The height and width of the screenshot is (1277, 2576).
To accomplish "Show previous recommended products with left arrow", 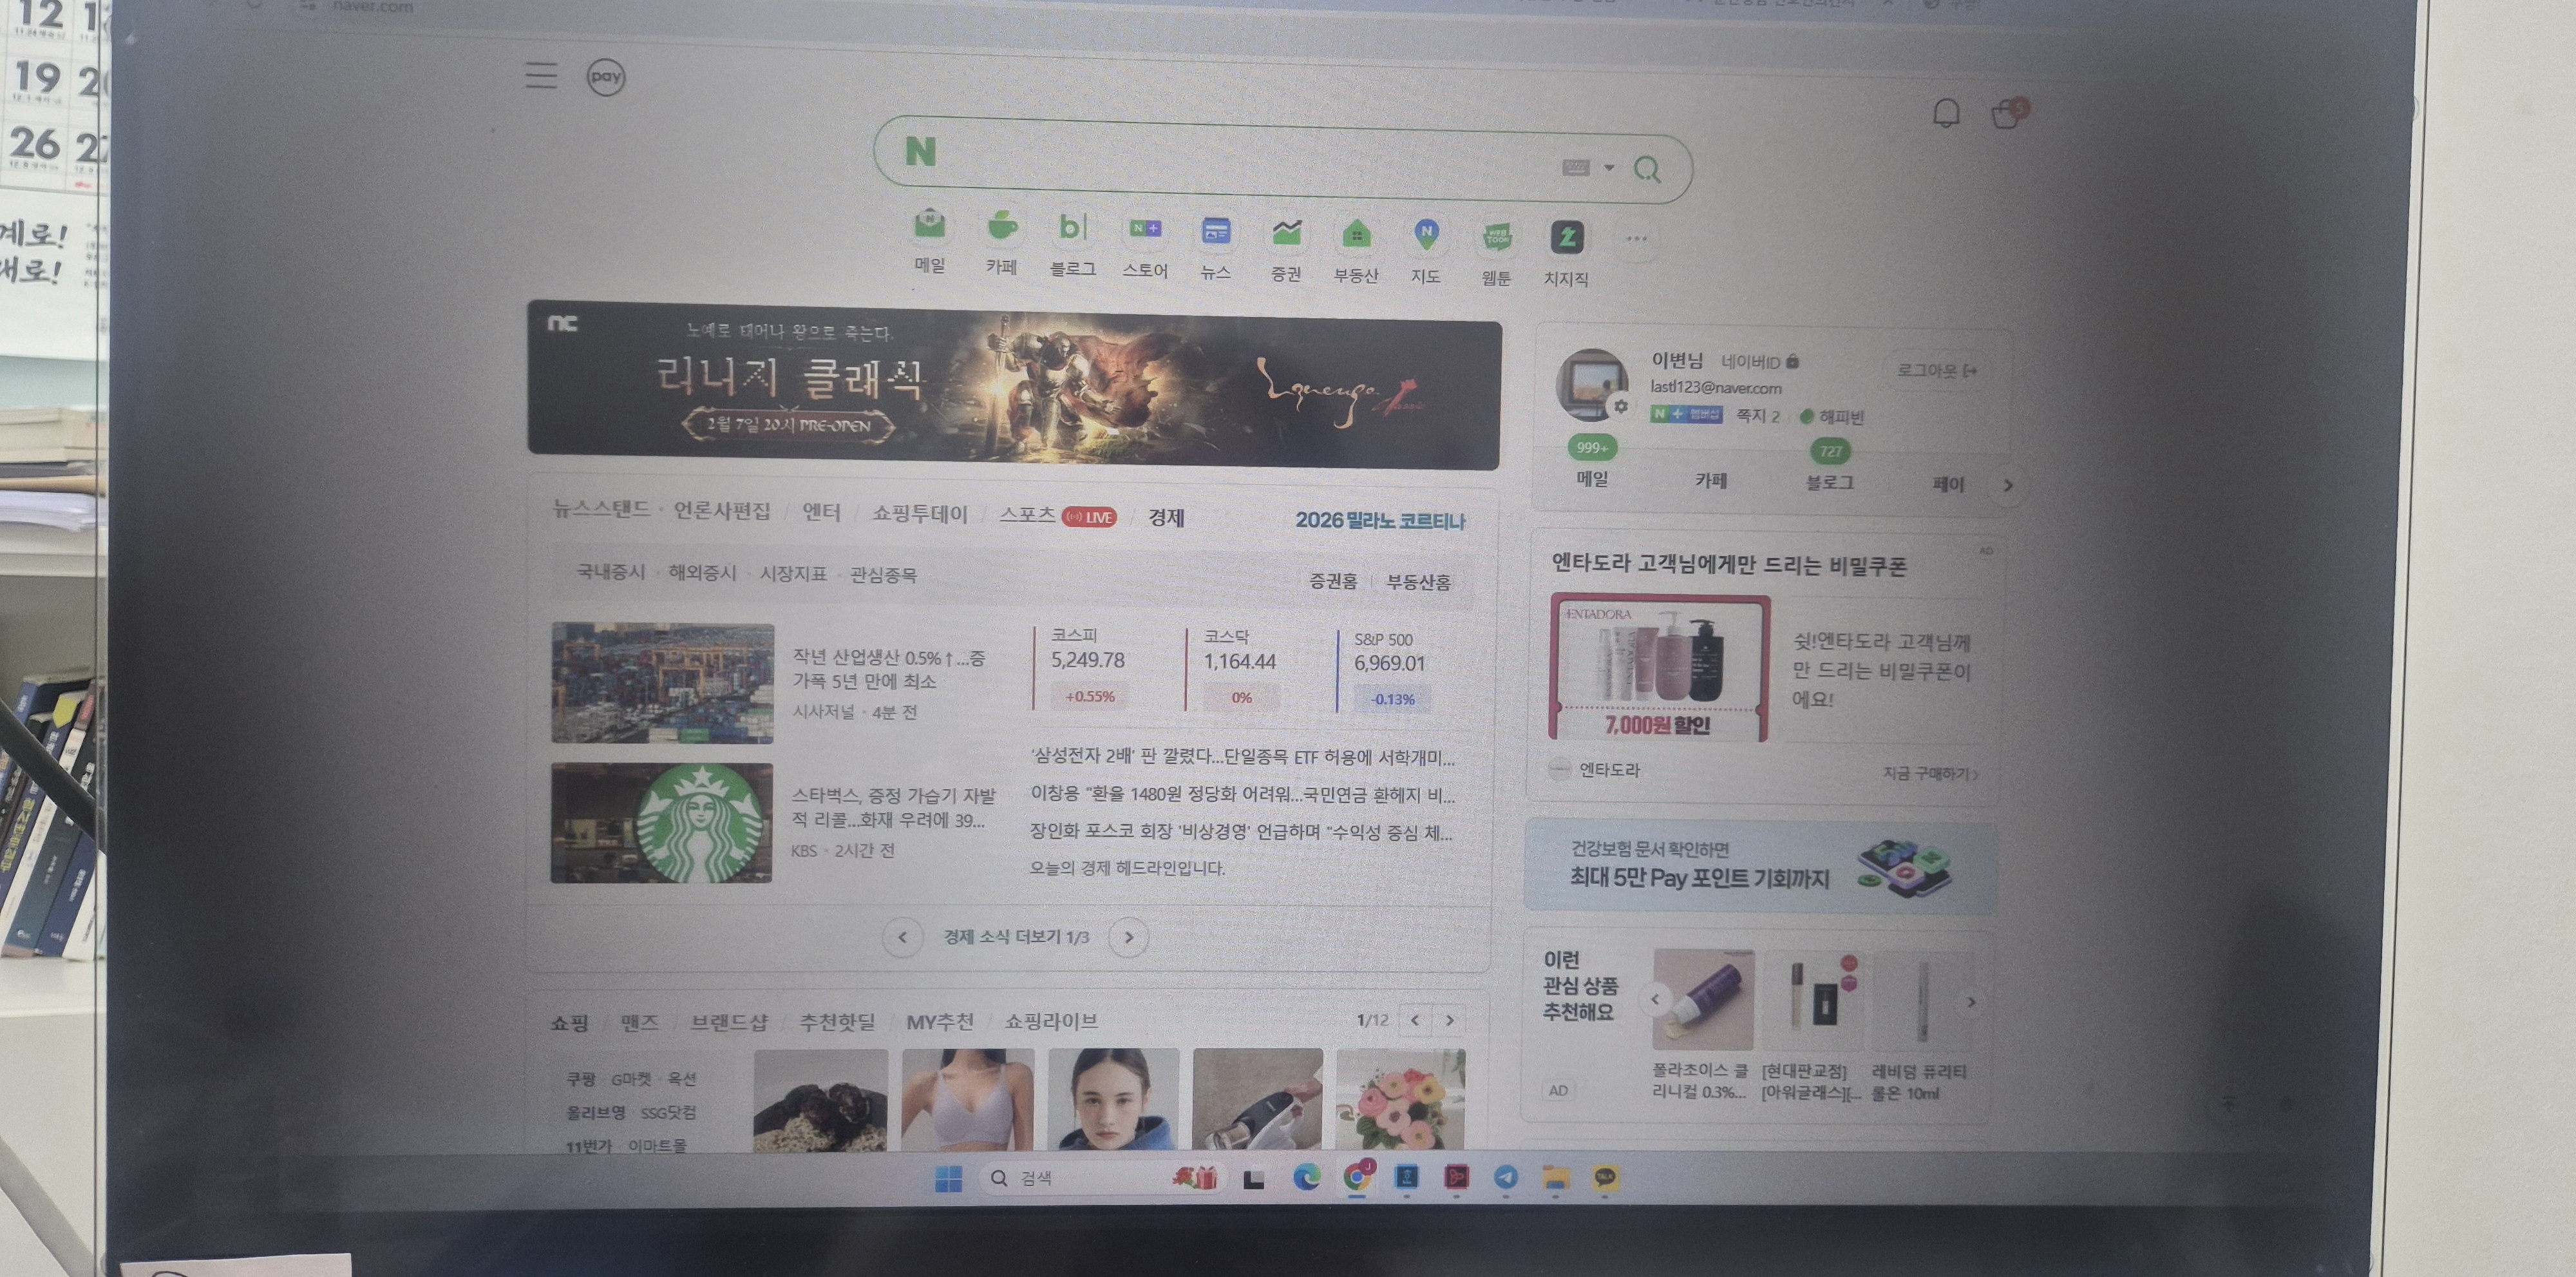I will click(1655, 999).
